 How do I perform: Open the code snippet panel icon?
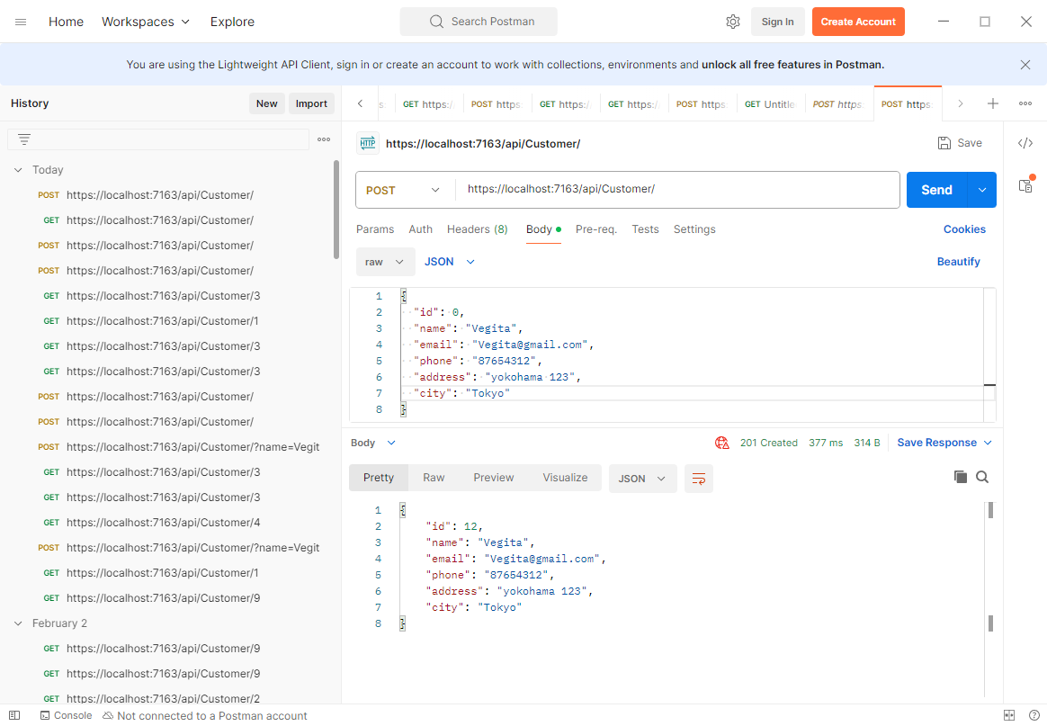[x=1025, y=143]
